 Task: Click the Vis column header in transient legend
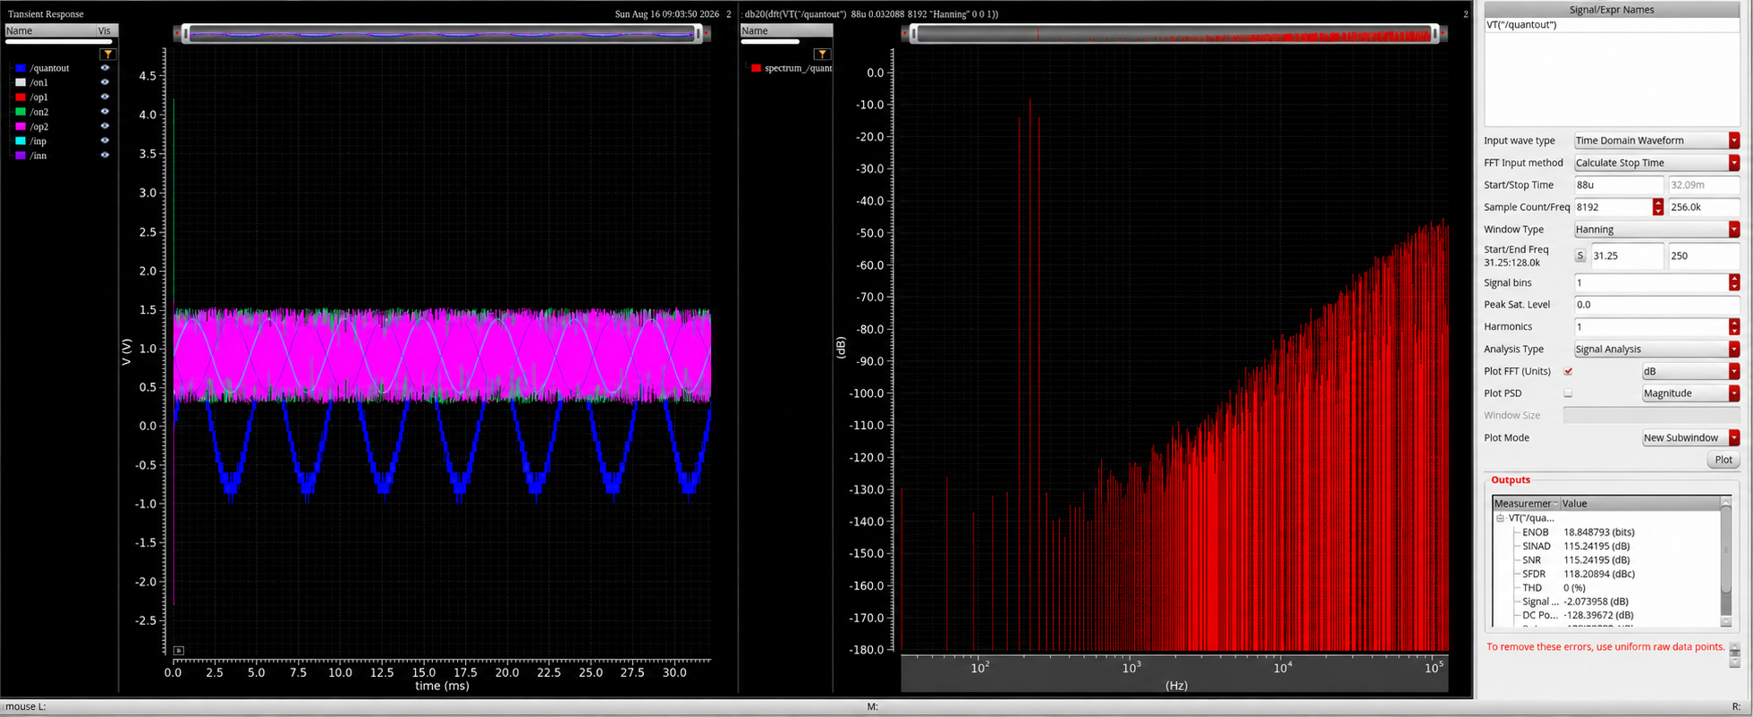106,30
